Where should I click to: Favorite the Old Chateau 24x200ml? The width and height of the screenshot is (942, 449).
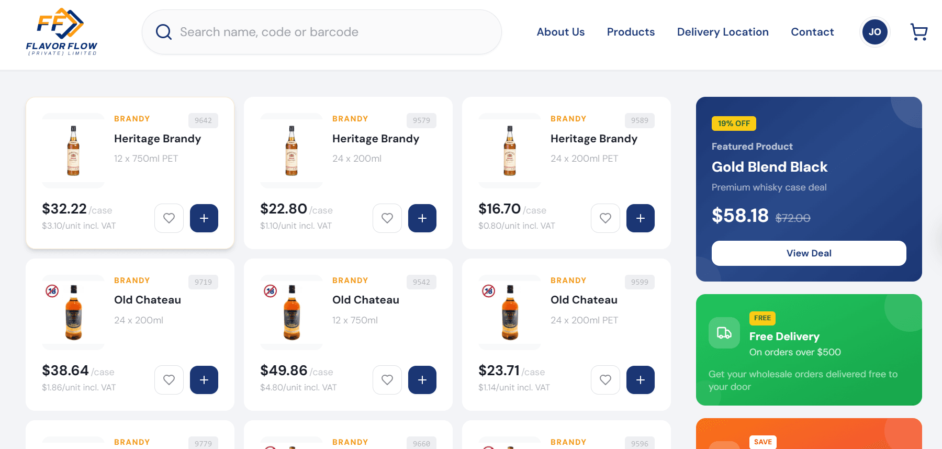pos(169,380)
